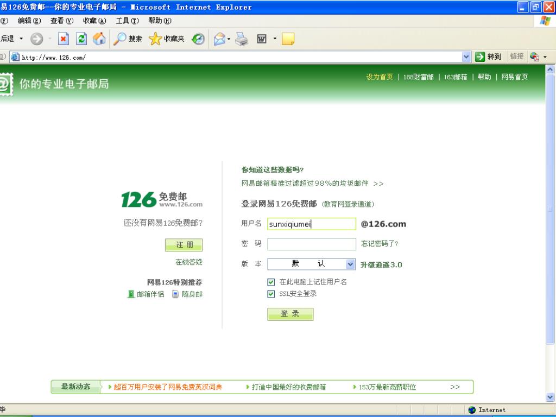The width and height of the screenshot is (556, 417).
Task: Go to the browser home page icon
Action: click(x=99, y=39)
